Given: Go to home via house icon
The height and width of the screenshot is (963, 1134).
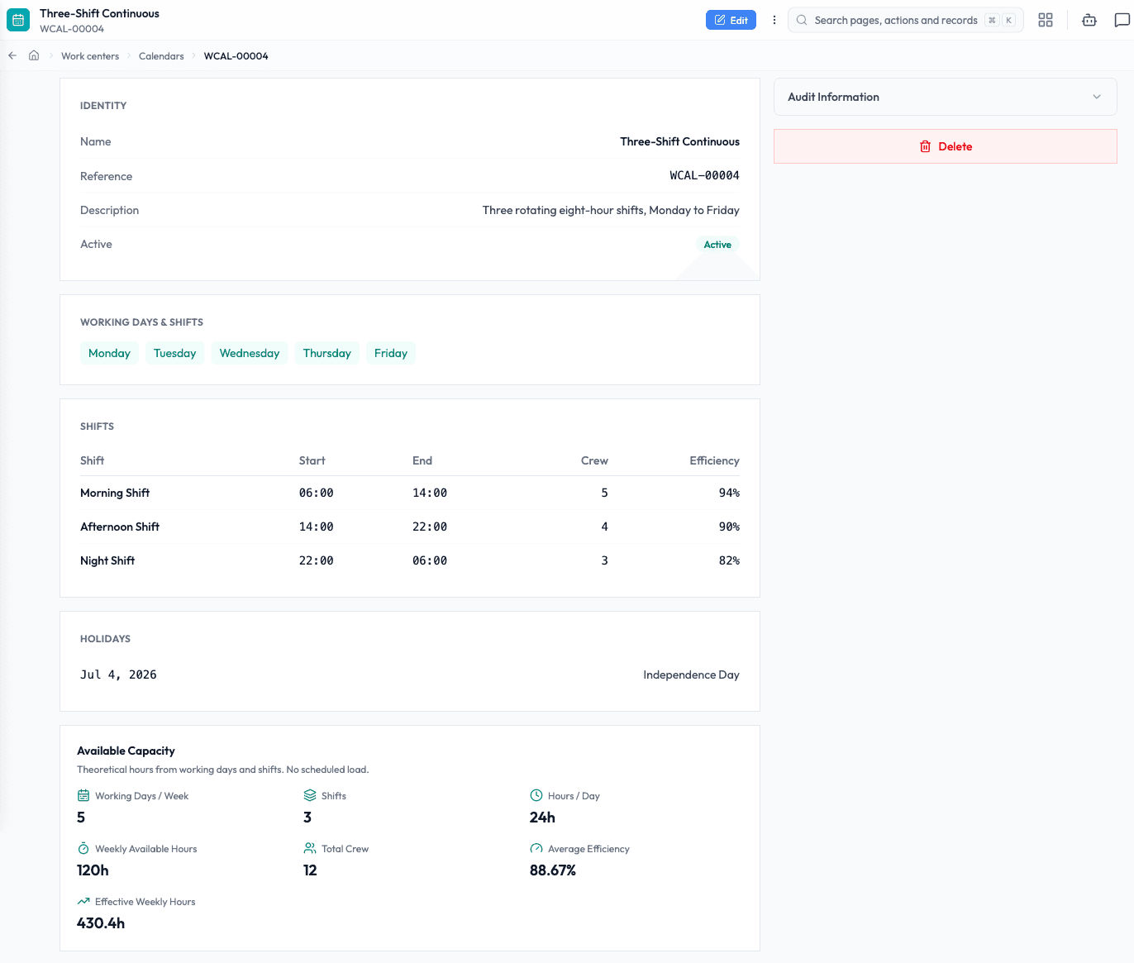Looking at the screenshot, I should click(x=34, y=55).
